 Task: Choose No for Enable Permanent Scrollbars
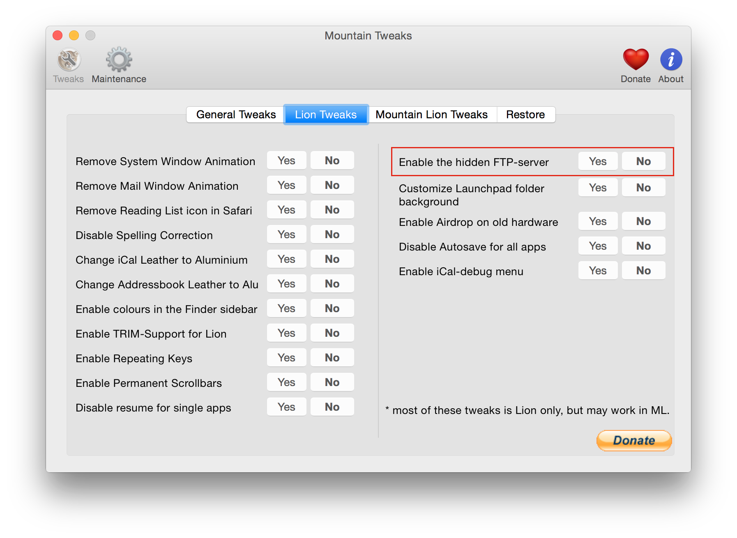[332, 382]
